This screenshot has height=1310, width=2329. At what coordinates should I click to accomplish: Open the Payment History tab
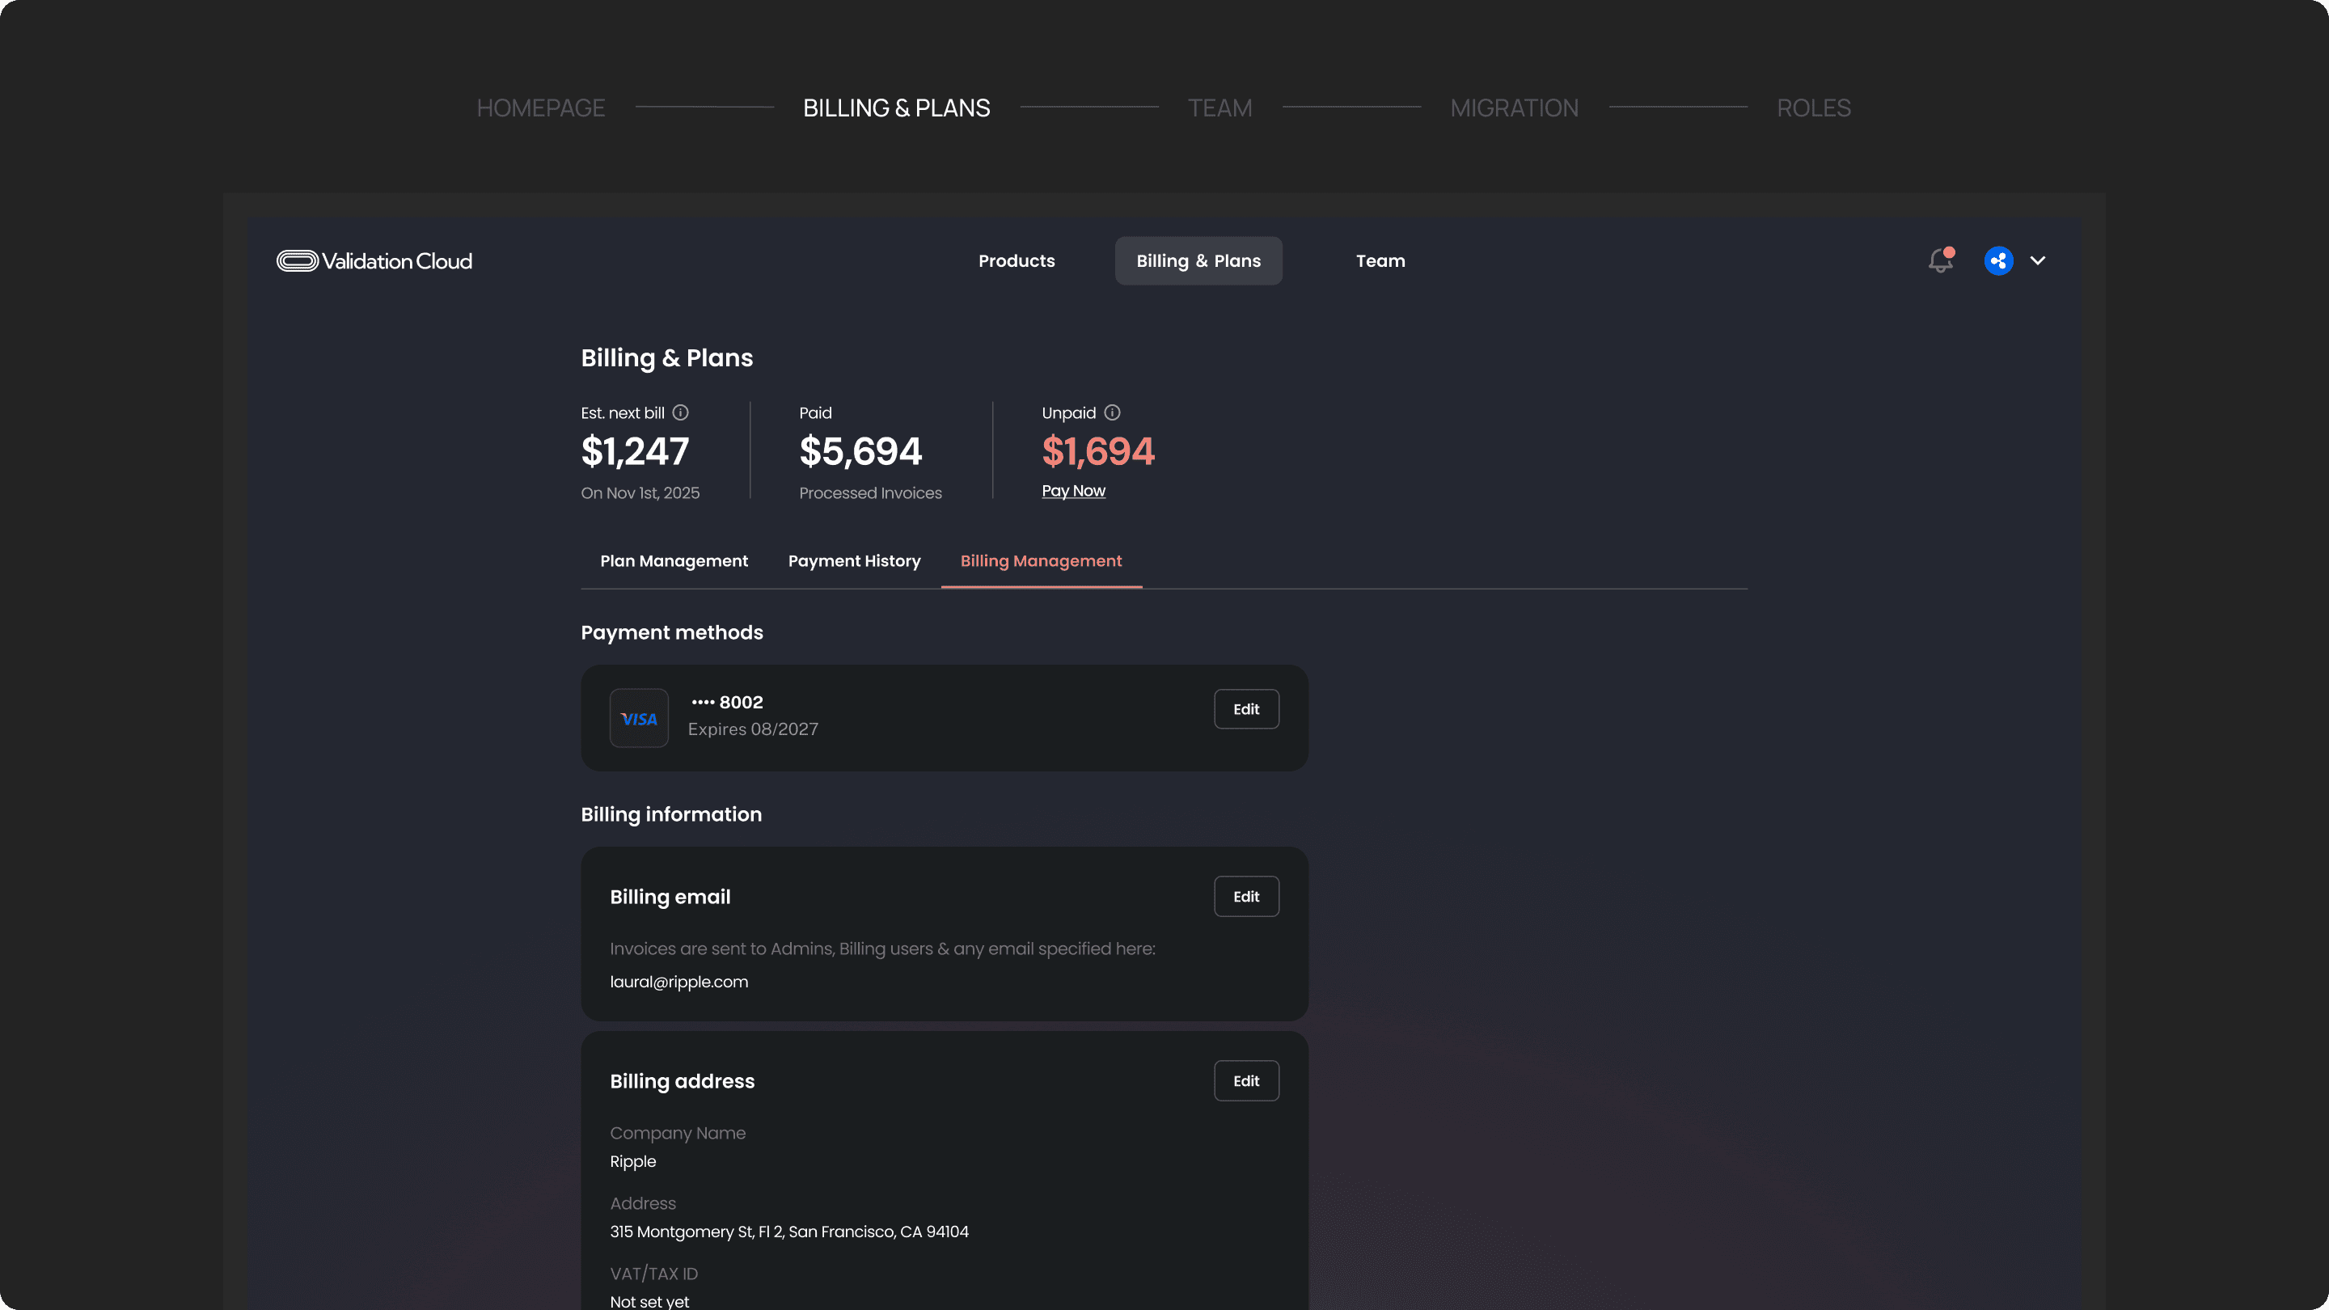click(853, 561)
